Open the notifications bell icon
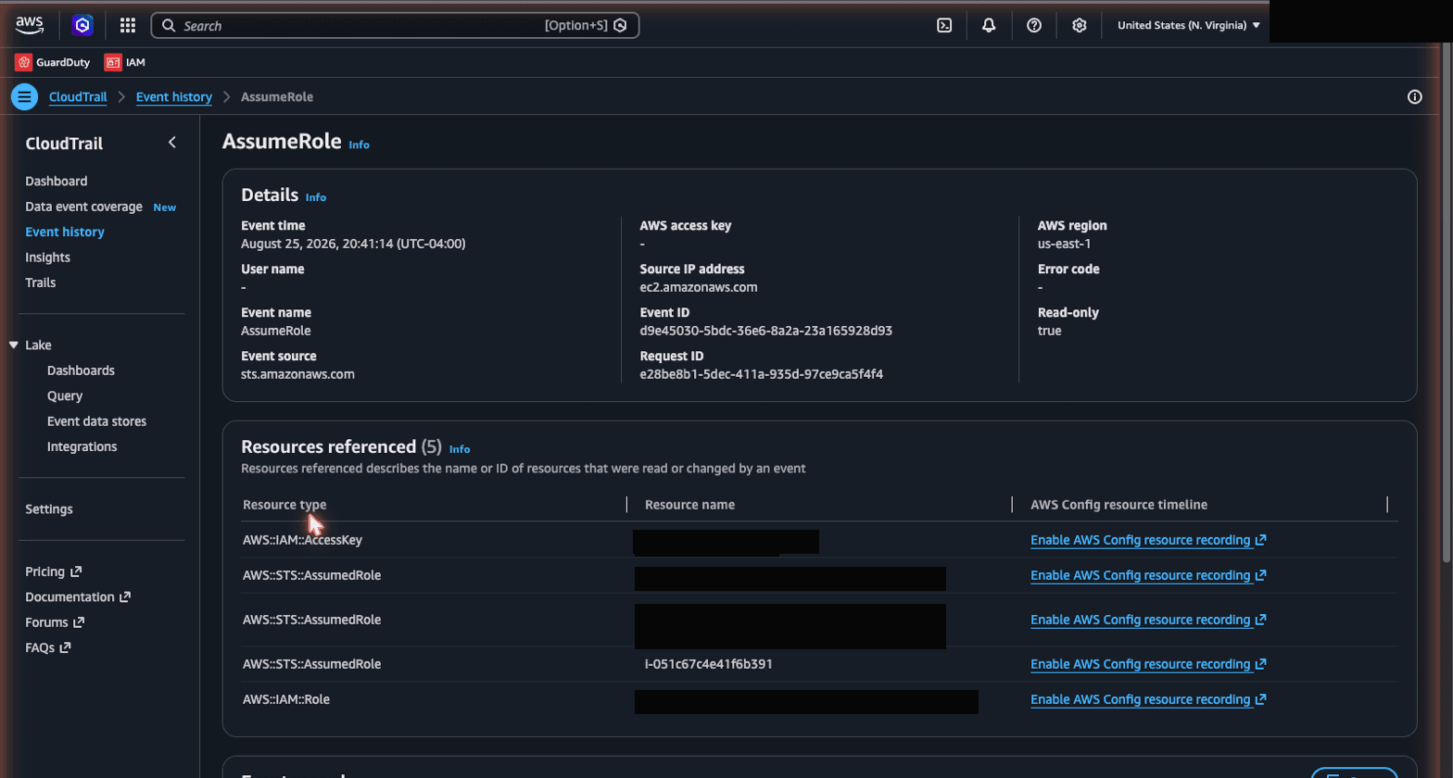The width and height of the screenshot is (1453, 778). coord(989,25)
